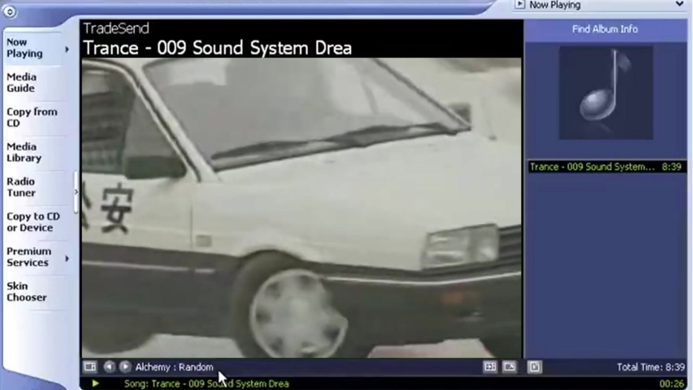Go to the next visualization

125,367
